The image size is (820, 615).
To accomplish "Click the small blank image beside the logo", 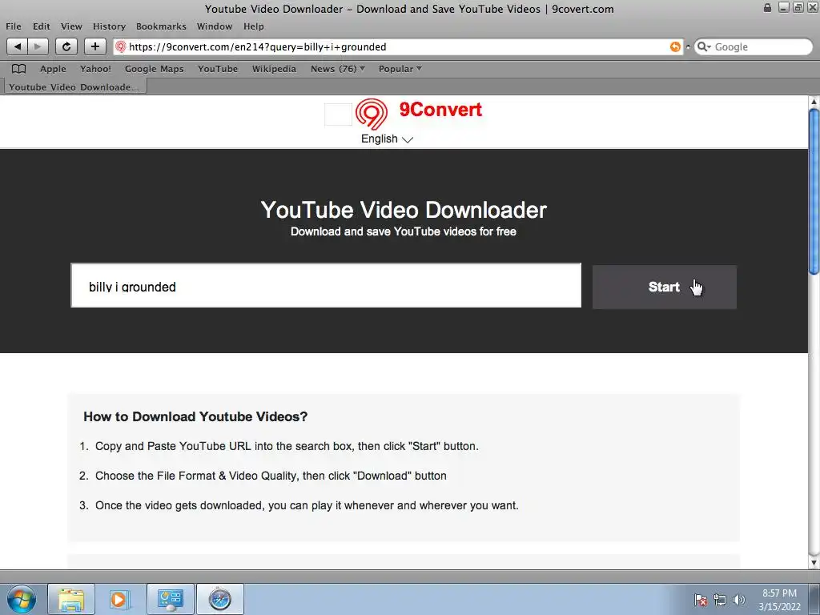I will pos(339,115).
